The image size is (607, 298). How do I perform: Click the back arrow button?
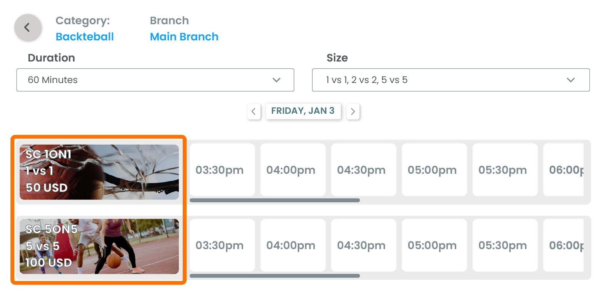point(27,27)
